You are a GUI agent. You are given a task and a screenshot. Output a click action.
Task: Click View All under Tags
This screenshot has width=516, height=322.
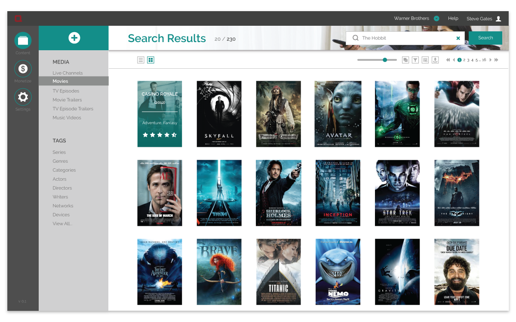pyautogui.click(x=62, y=224)
